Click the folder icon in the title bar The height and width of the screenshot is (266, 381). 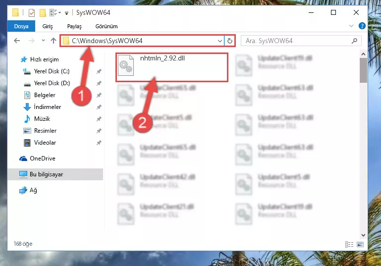[15, 12]
